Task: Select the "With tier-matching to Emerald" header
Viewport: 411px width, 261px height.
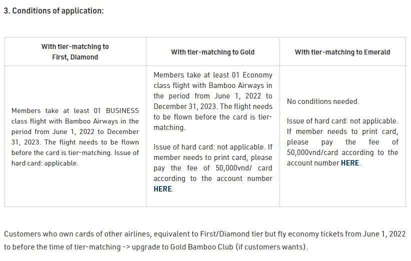Action: click(342, 52)
